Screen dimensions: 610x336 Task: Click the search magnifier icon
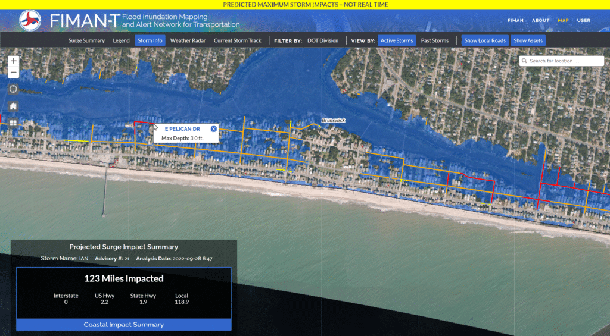coord(524,61)
